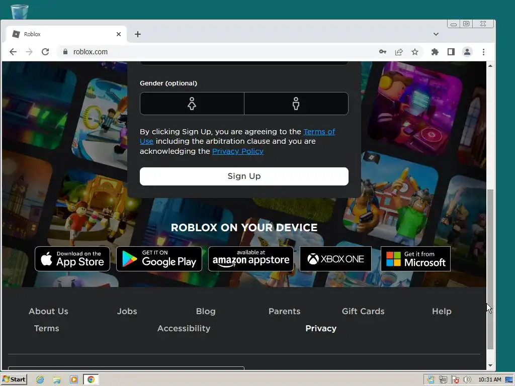Open the Privacy footer link
The image size is (515, 386).
[x=321, y=328]
